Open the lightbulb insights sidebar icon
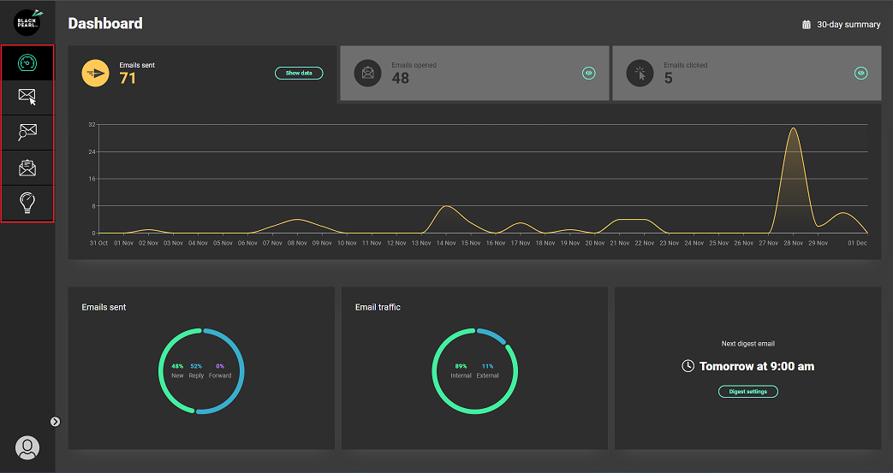The image size is (893, 473). (x=27, y=203)
